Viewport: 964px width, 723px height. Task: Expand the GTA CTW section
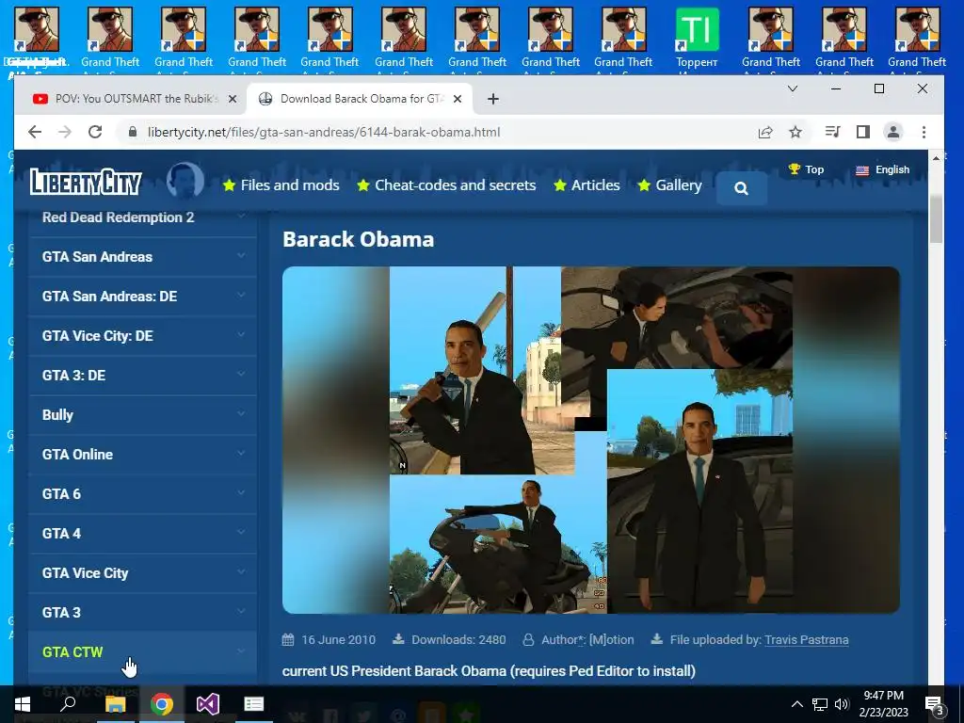click(x=143, y=651)
